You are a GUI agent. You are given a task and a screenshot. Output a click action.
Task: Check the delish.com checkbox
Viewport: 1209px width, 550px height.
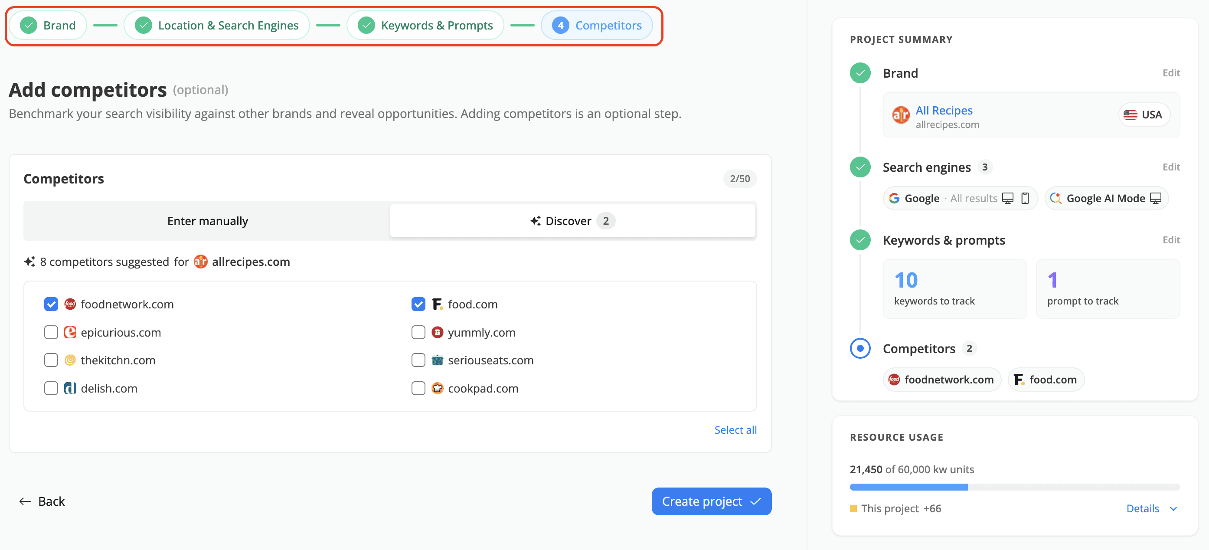51,388
